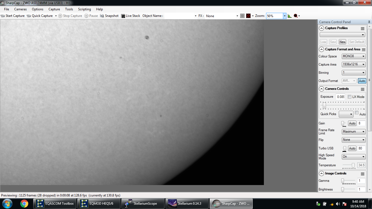Toggle the Output Format Auto button
This screenshot has height=209, width=372.
[x=362, y=81]
